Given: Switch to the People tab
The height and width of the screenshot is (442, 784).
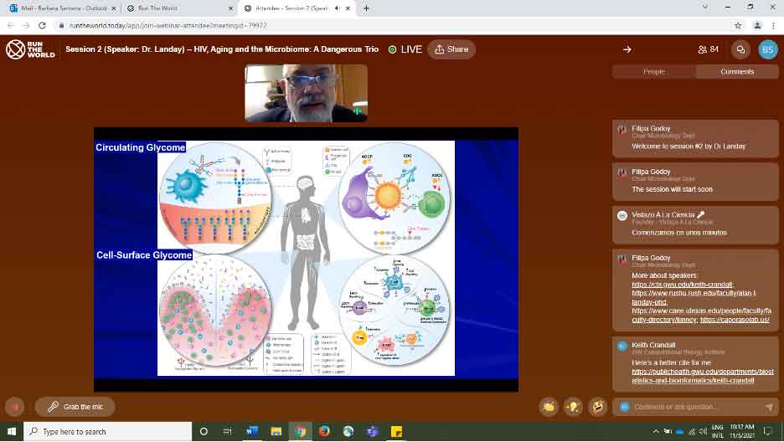Looking at the screenshot, I should pos(653,72).
